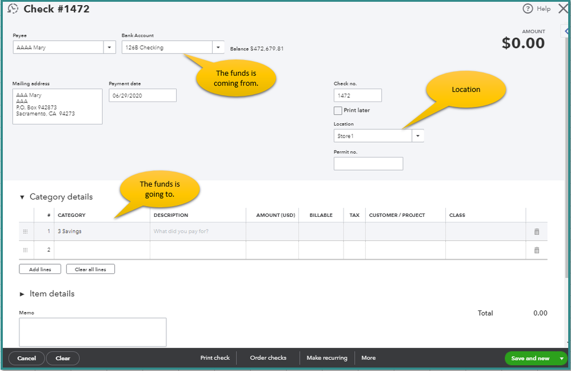Open the More menu in bottom bar
The image size is (571, 371).
369,358
